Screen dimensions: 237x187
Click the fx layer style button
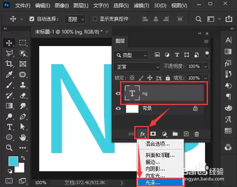142,134
